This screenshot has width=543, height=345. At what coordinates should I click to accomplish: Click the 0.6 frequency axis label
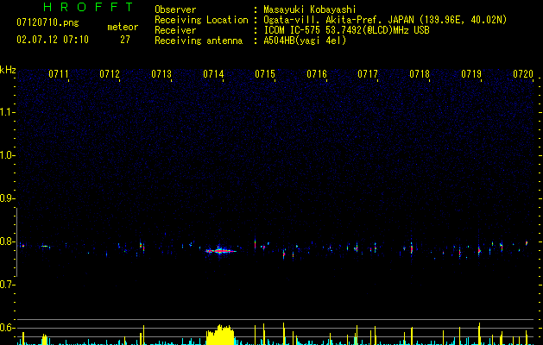click(x=7, y=328)
